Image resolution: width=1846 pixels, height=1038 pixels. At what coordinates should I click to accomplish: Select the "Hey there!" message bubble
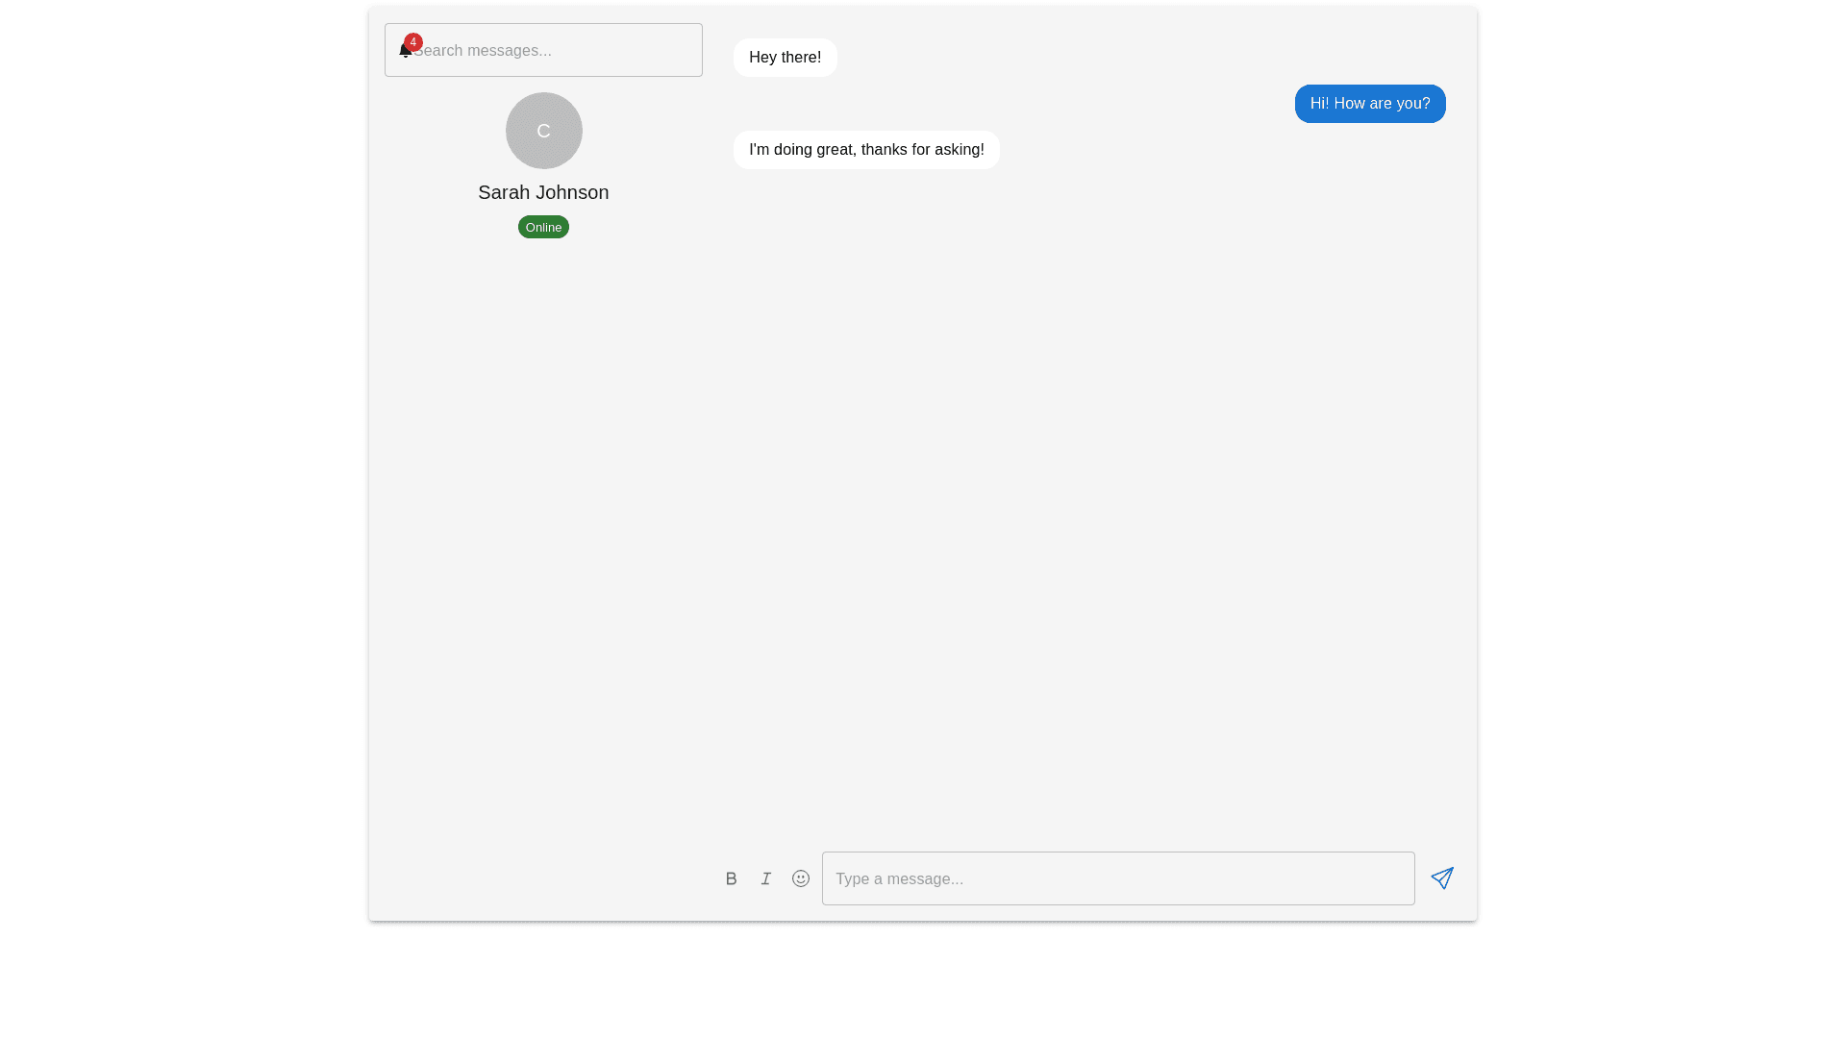point(785,58)
